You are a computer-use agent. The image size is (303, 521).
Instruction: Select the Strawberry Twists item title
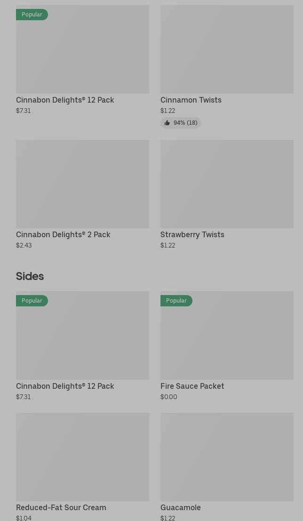pos(192,234)
